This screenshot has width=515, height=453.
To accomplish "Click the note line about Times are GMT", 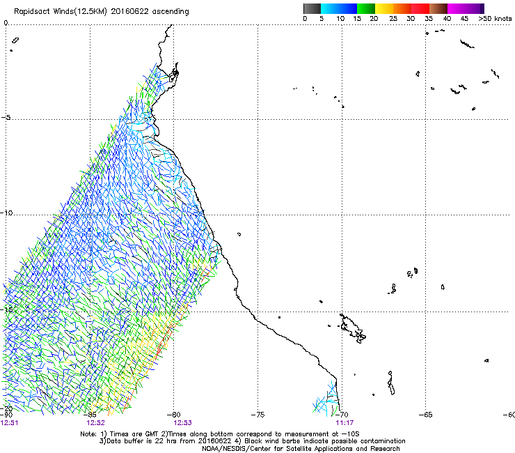I will point(220,434).
